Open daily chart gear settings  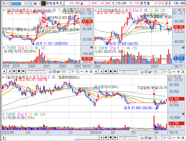pos(146,138)
